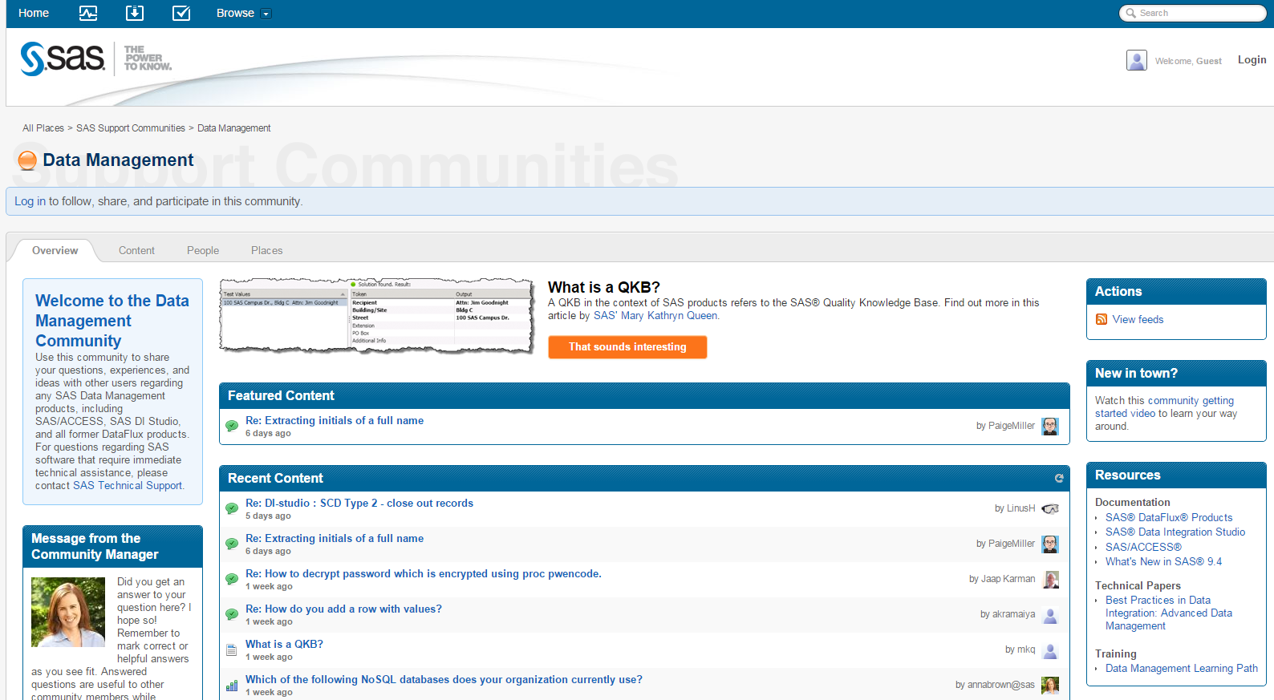The width and height of the screenshot is (1274, 700).
Task: Open the SAS Technical Support link
Action: click(x=128, y=485)
